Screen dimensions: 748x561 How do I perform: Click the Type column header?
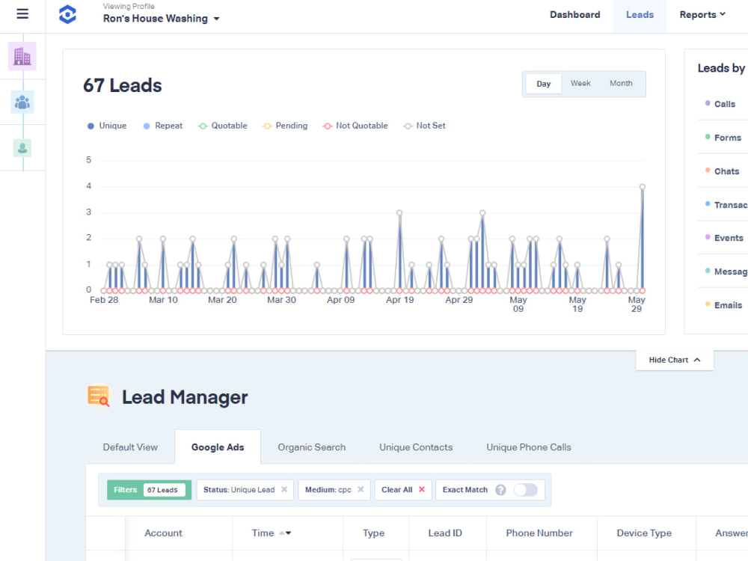point(373,533)
